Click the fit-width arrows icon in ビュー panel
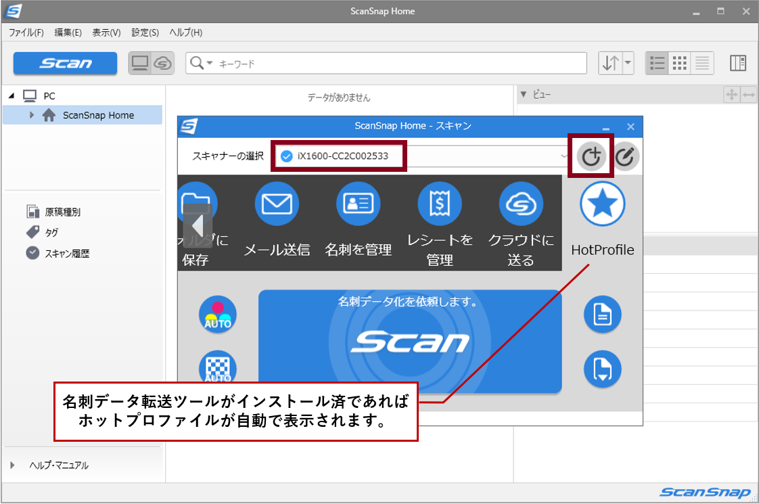The image size is (759, 504). 748,95
